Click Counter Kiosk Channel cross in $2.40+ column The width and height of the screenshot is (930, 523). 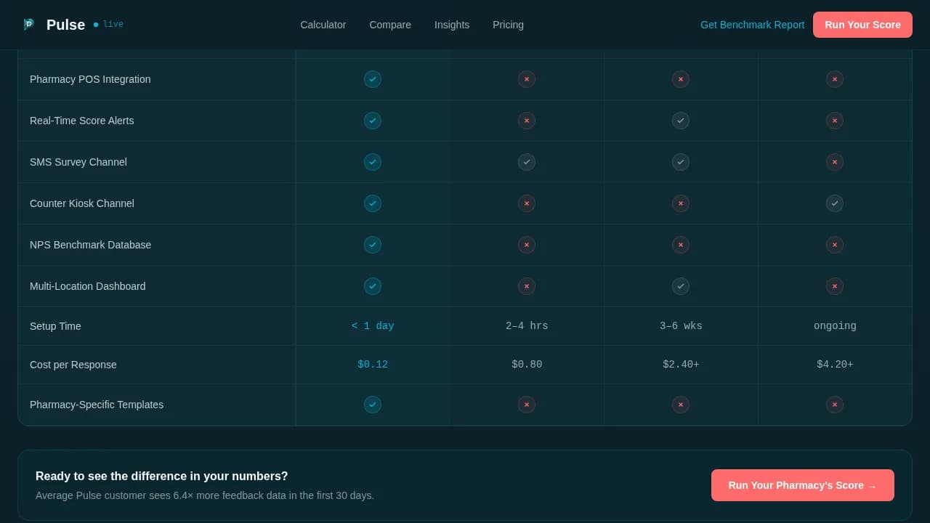pyautogui.click(x=681, y=203)
